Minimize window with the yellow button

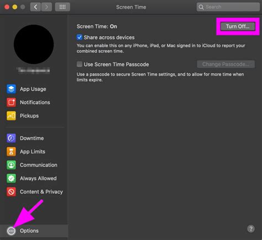click(x=15, y=7)
